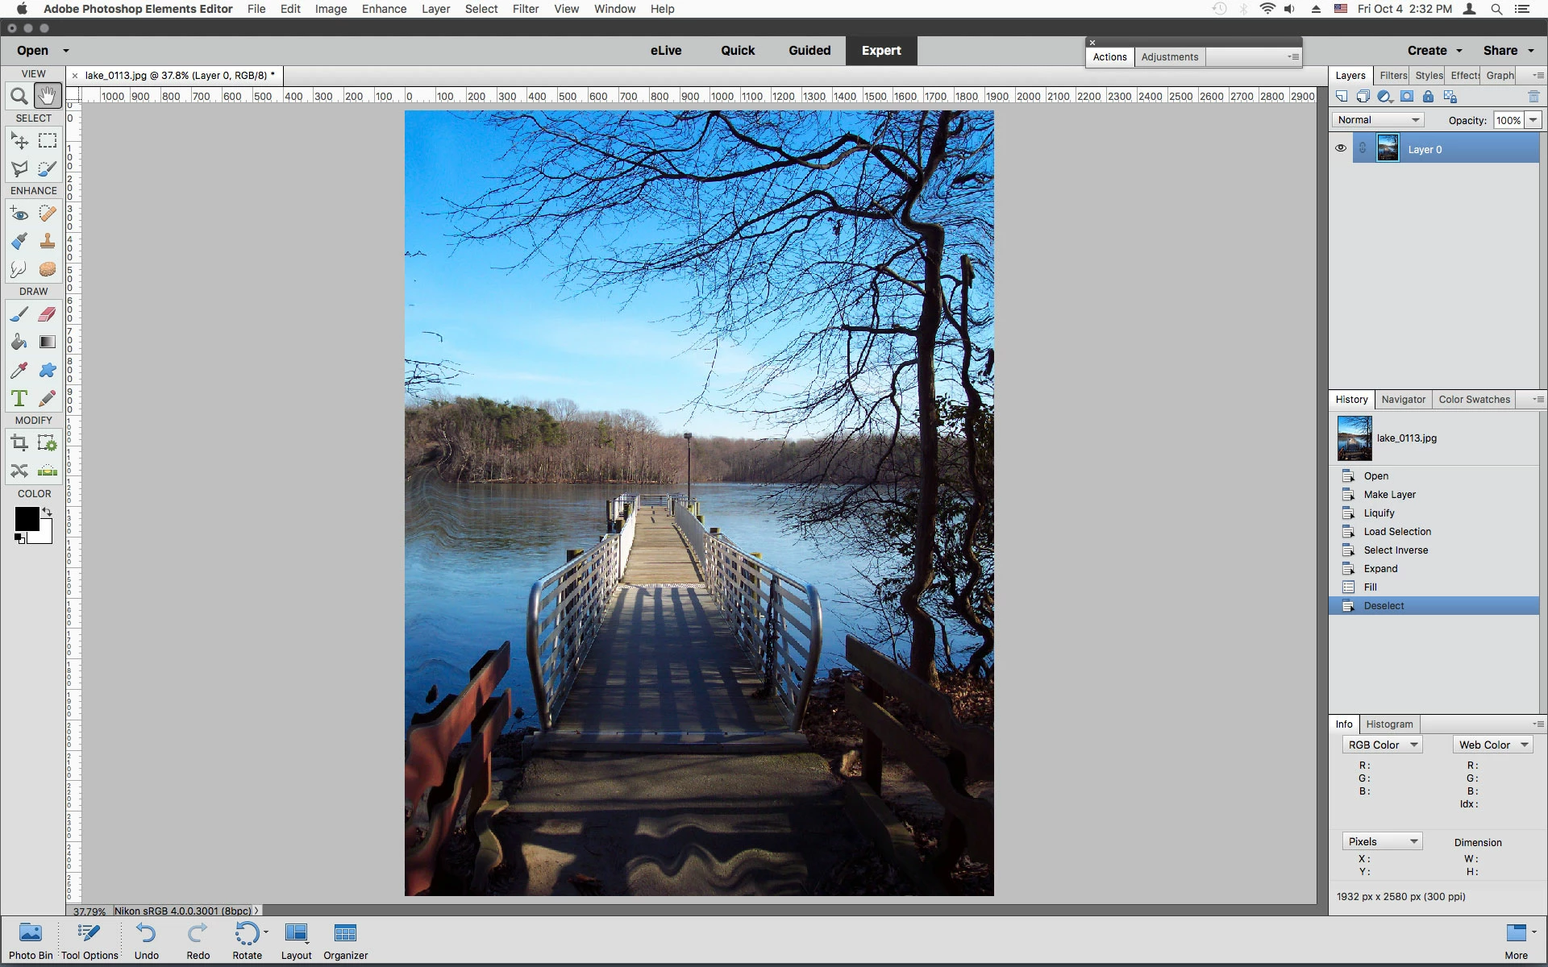The image size is (1548, 967).
Task: Click the Undo button
Action: pyautogui.click(x=146, y=940)
